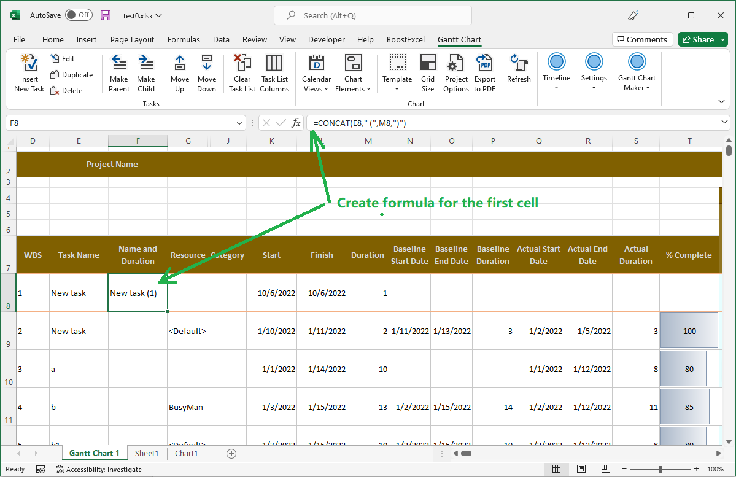Open the BoostExcel menu
Screen dimensions: 736x477
406,39
